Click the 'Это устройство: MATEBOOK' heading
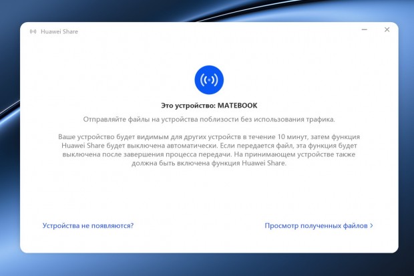The image size is (414, 276). click(209, 106)
